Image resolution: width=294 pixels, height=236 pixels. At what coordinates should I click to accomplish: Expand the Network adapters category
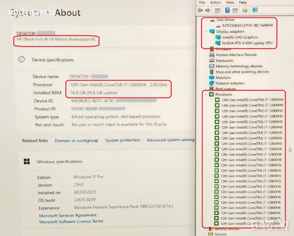(206, 83)
